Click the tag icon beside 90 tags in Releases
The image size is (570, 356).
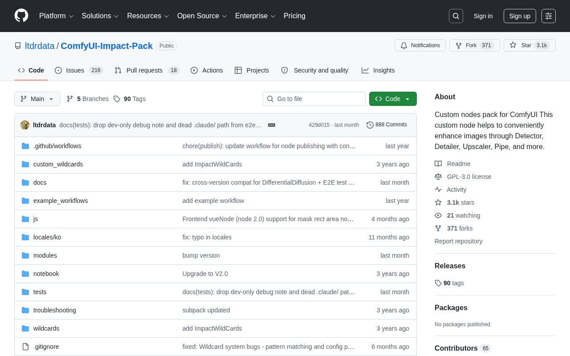(438, 283)
